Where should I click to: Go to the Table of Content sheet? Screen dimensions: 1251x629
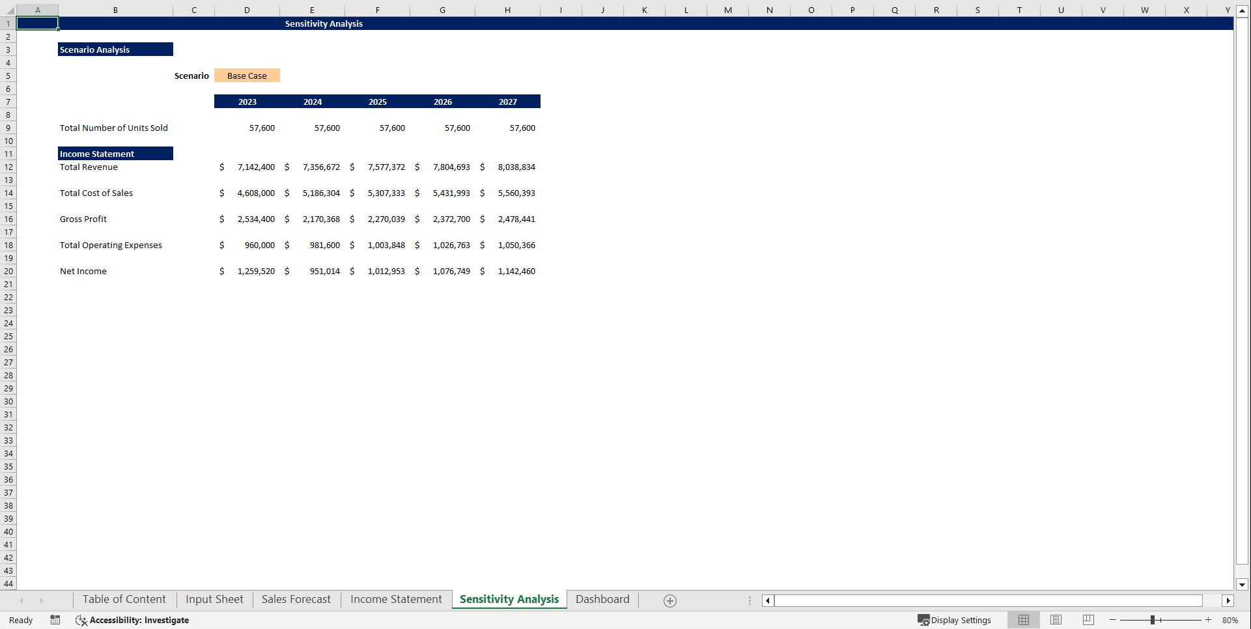click(124, 599)
